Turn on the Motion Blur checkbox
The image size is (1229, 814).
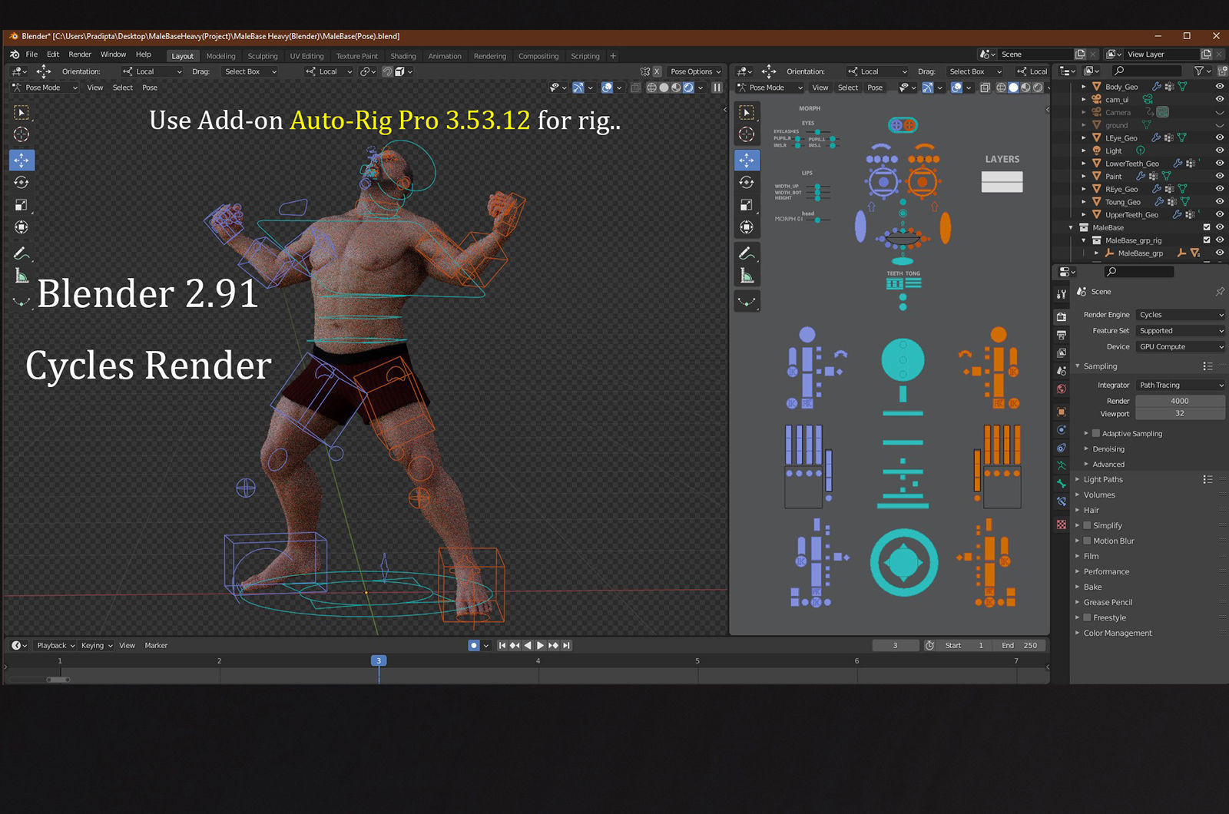coord(1087,541)
